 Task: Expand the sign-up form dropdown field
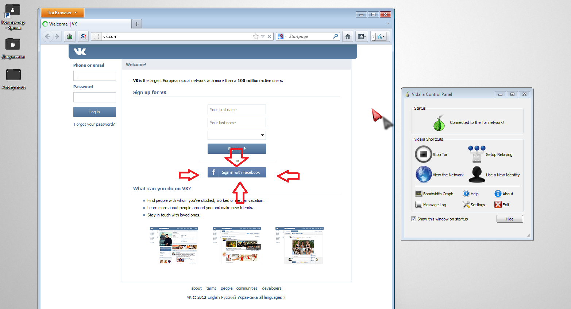point(236,135)
